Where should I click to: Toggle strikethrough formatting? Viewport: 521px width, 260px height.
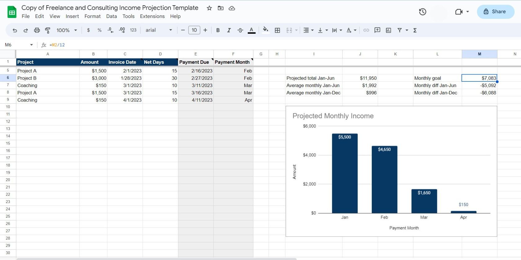[240, 30]
